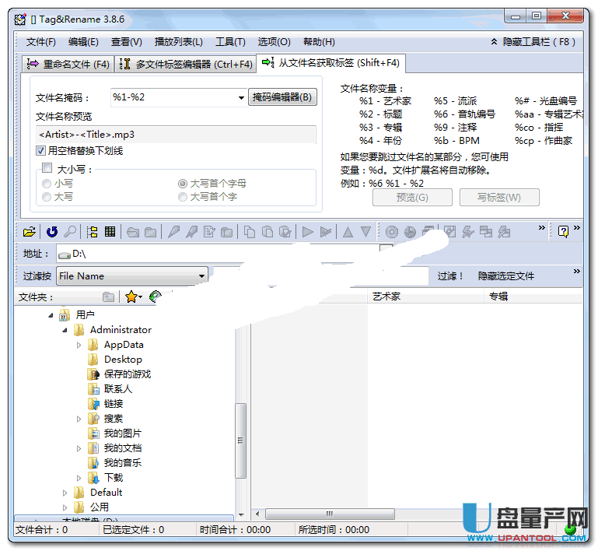Click the play button in toolbar
The width and height of the screenshot is (598, 551).
coord(307,231)
